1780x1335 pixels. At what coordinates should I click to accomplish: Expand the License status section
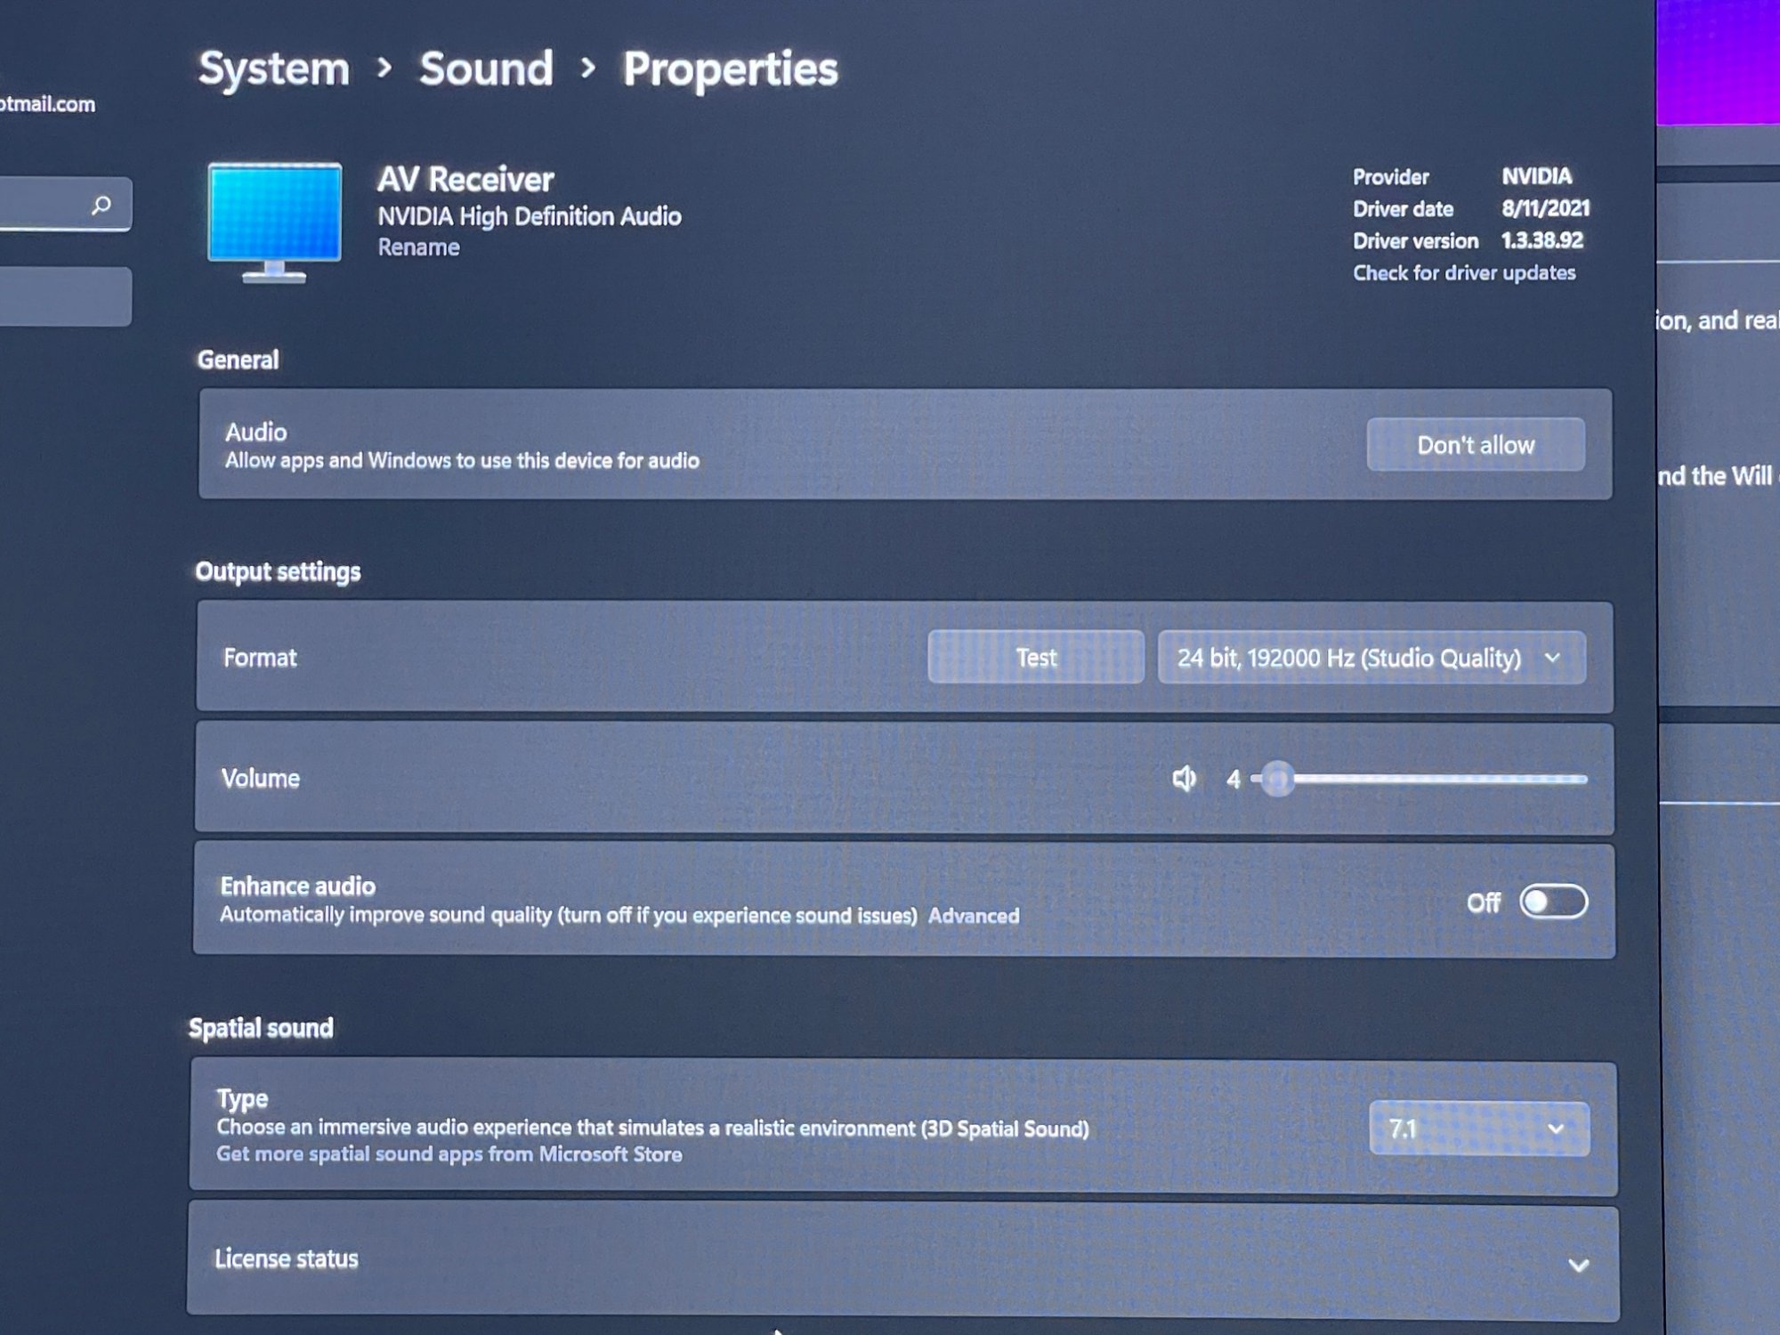coord(1577,1265)
